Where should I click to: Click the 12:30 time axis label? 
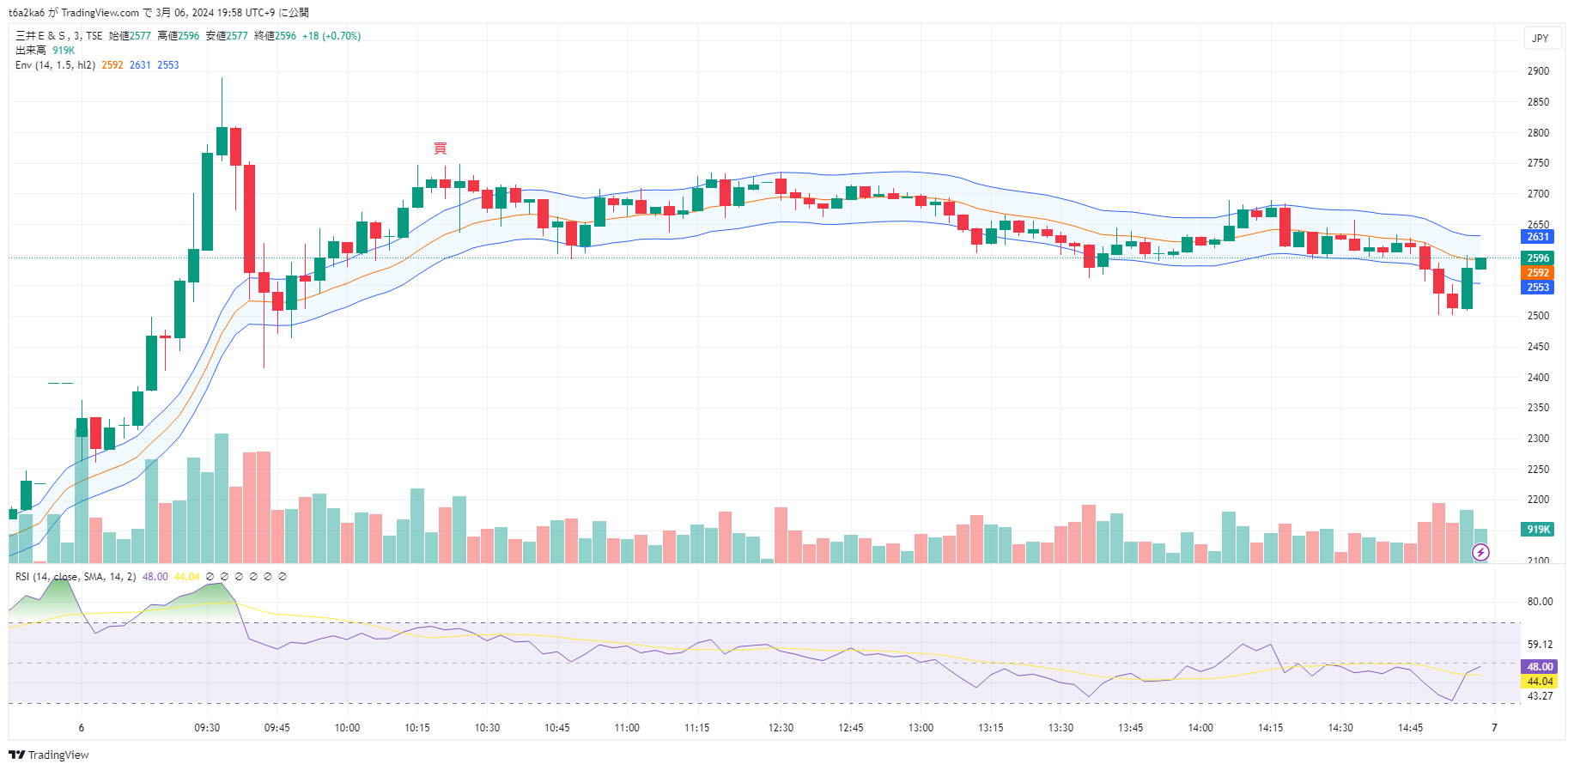pos(781,728)
